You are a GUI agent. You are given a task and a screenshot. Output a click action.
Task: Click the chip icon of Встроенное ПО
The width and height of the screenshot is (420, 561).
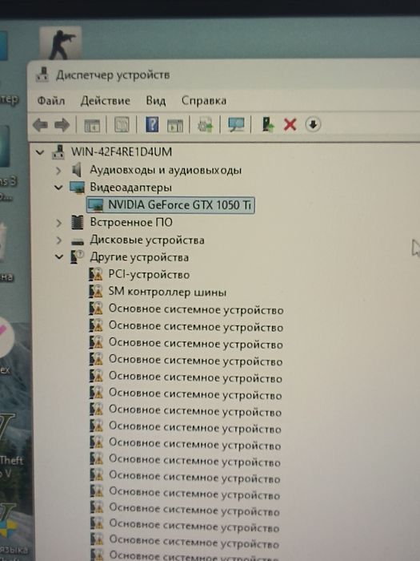click(x=77, y=222)
